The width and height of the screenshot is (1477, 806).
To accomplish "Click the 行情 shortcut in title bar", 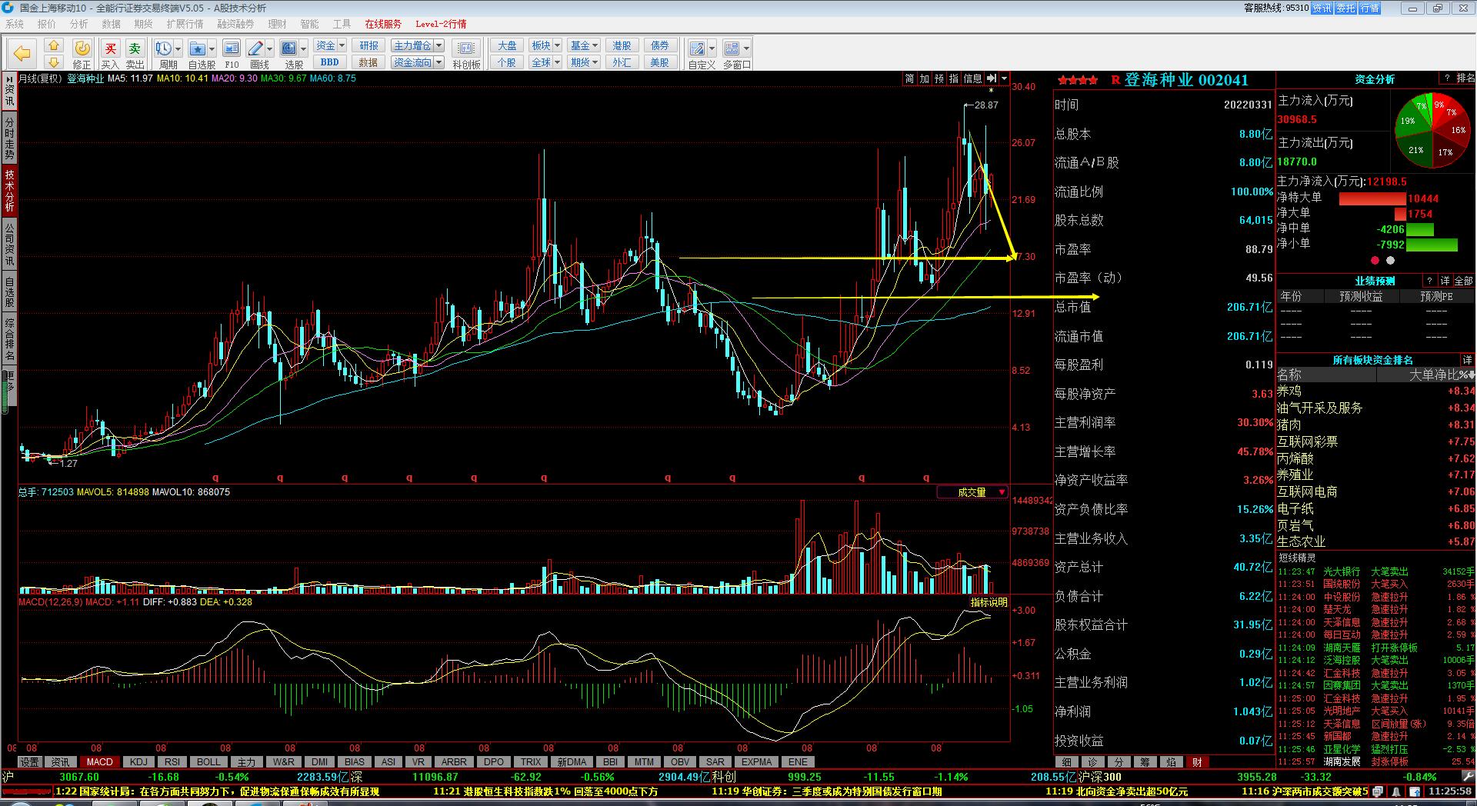I will tap(1370, 8).
